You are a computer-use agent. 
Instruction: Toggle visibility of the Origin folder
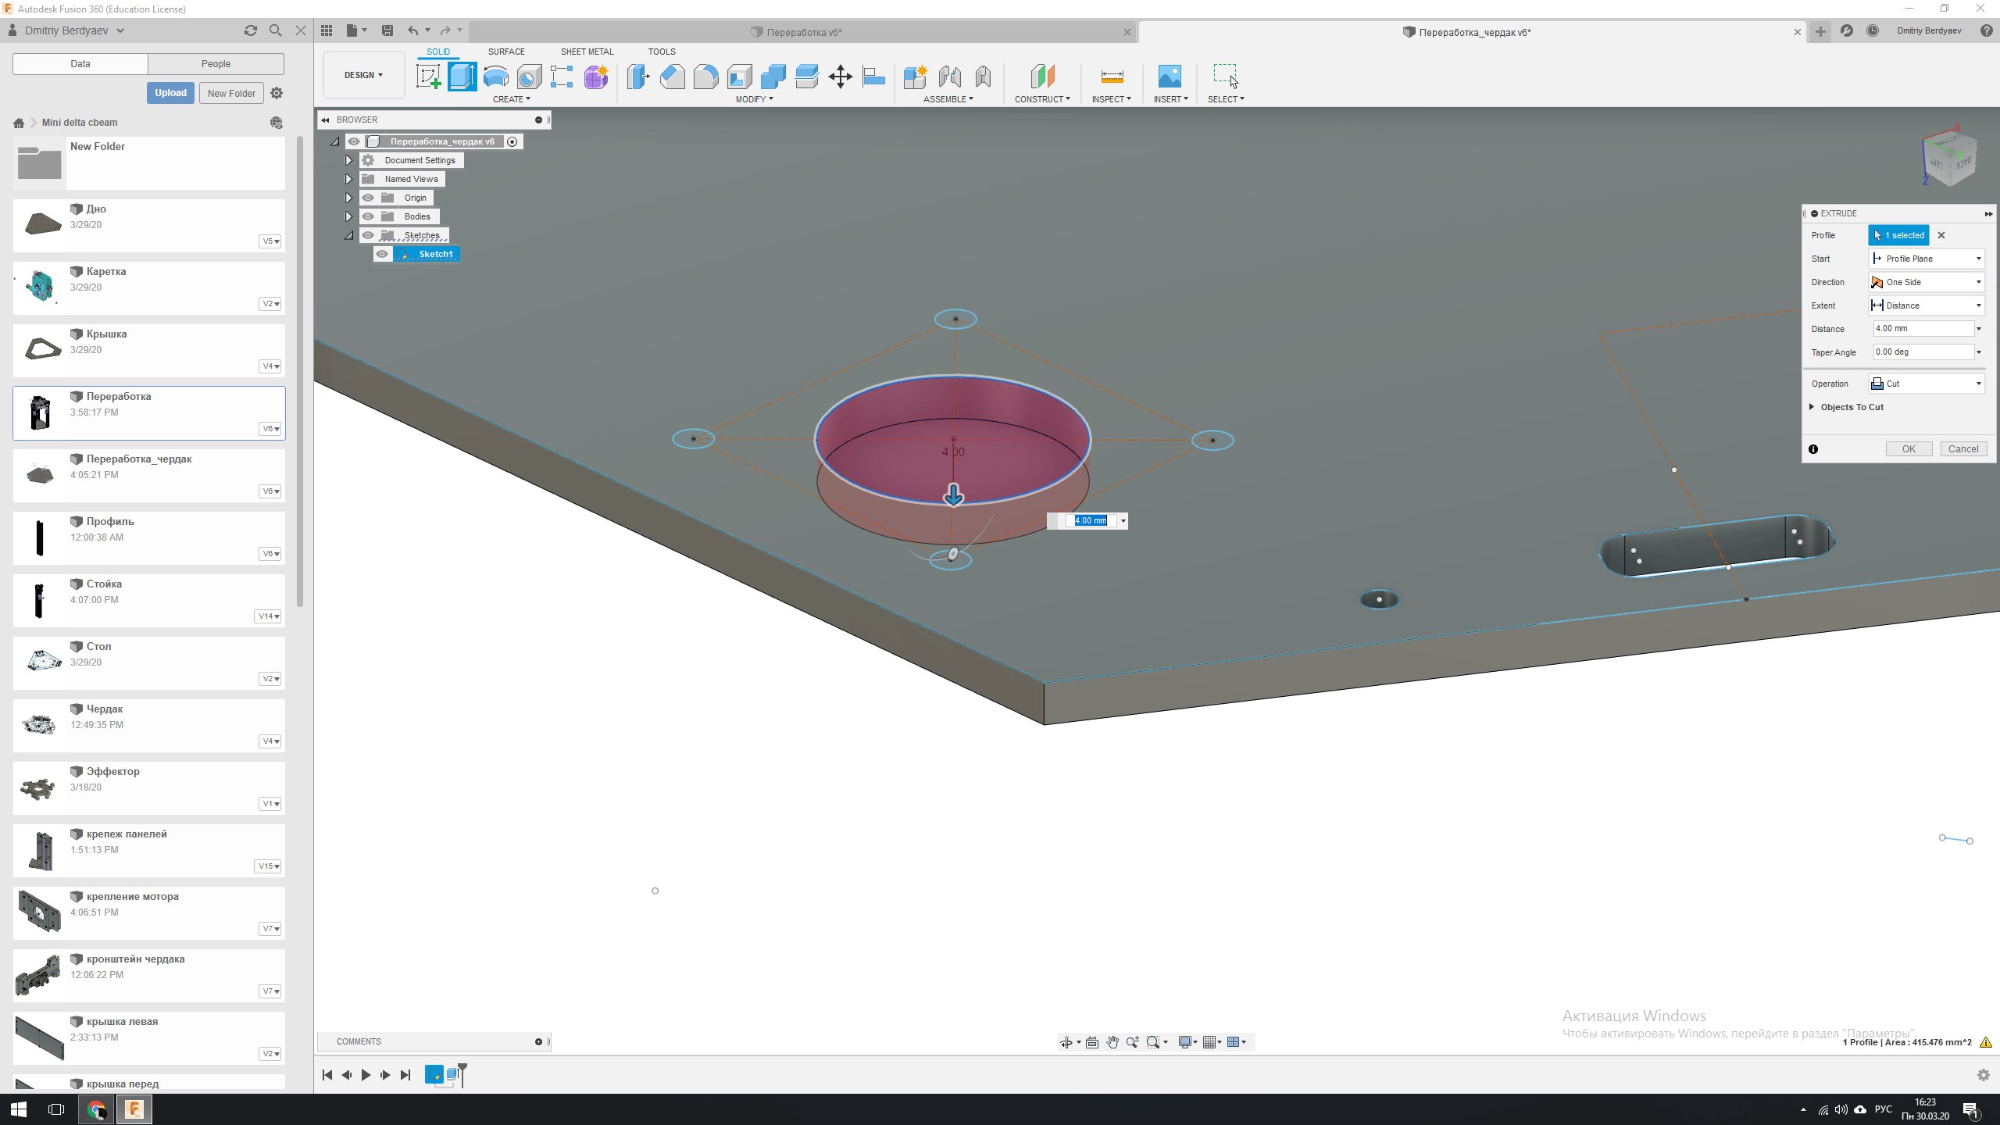pos(368,198)
